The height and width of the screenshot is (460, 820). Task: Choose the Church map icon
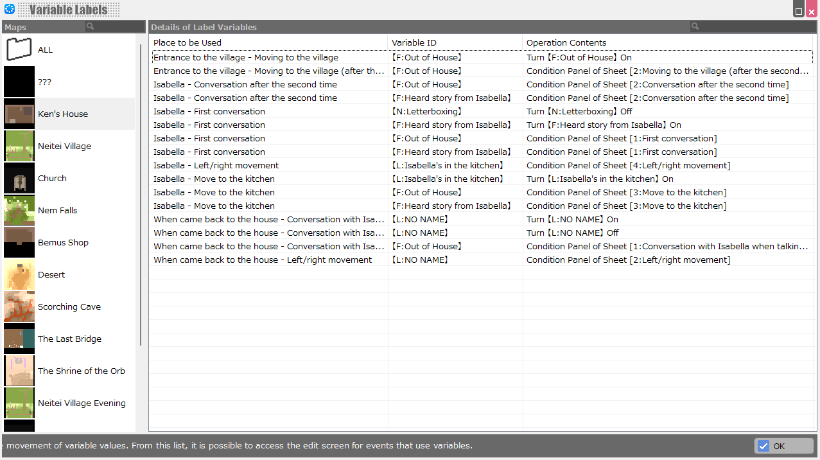(x=19, y=178)
